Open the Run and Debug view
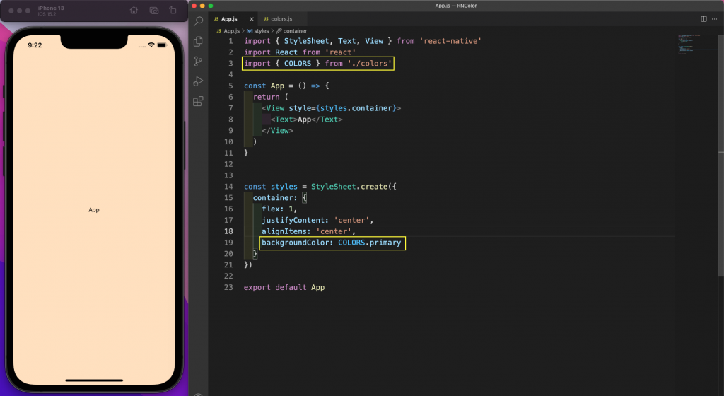 click(199, 81)
